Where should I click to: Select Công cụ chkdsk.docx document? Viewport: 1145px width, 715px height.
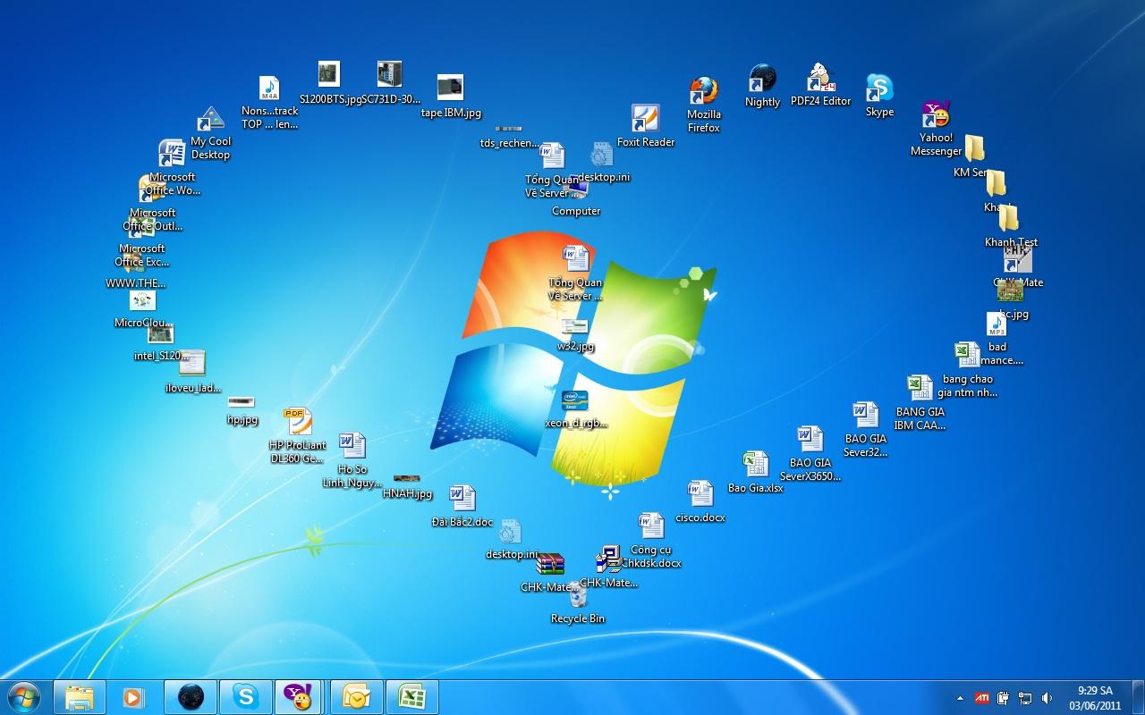650,526
